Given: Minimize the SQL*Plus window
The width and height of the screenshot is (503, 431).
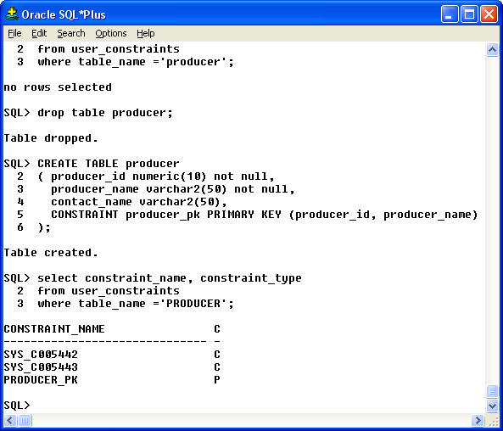Looking at the screenshot, I should tap(450, 14).
